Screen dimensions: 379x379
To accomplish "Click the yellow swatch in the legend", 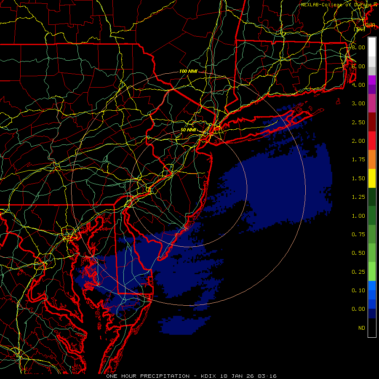I will coord(372,178).
